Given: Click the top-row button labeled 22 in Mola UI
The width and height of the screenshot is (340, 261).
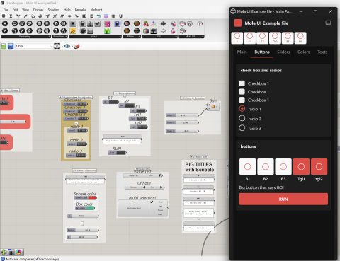Looking at the screenshot, I should click(x=262, y=38).
